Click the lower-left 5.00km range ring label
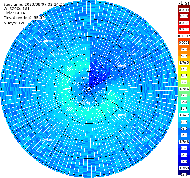 coord(33,152)
